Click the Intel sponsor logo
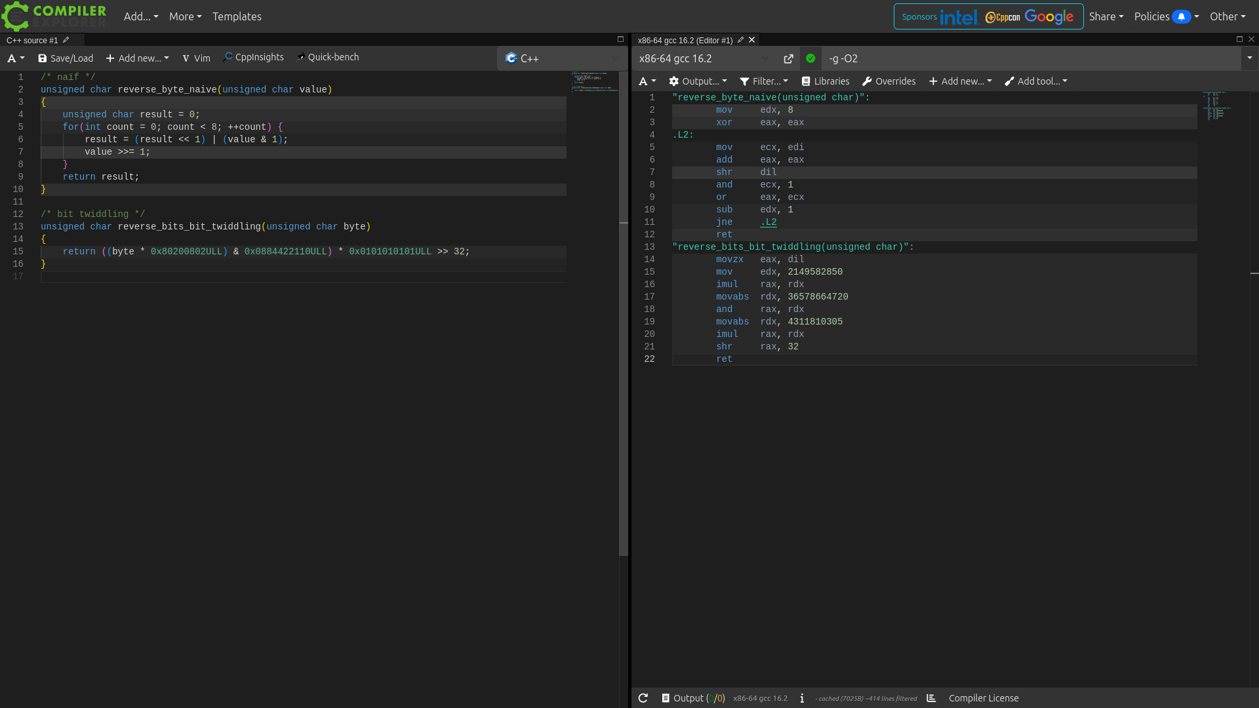Screen dimensions: 1259x708 (959, 17)
